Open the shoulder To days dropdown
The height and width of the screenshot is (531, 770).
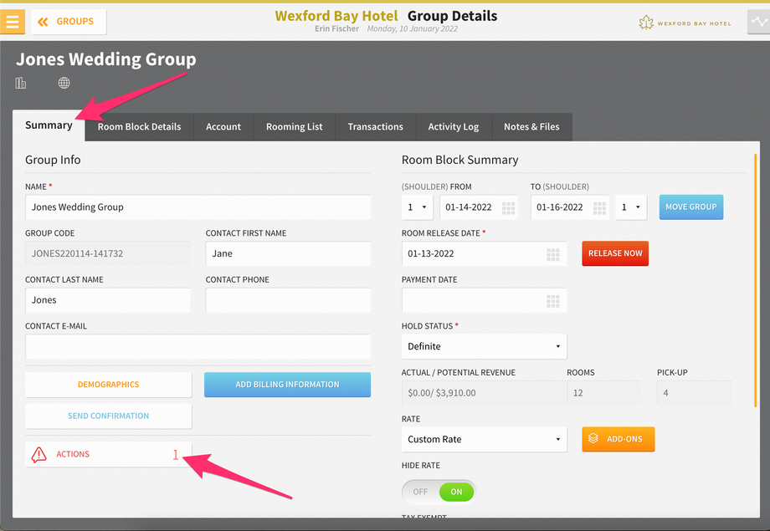click(x=631, y=207)
